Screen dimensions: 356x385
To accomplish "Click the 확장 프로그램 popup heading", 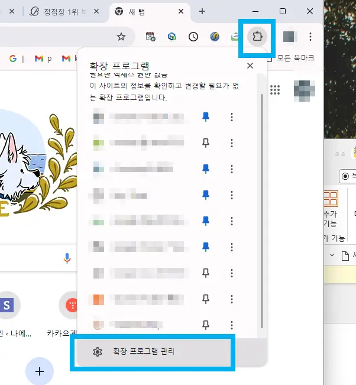I will pos(119,66).
